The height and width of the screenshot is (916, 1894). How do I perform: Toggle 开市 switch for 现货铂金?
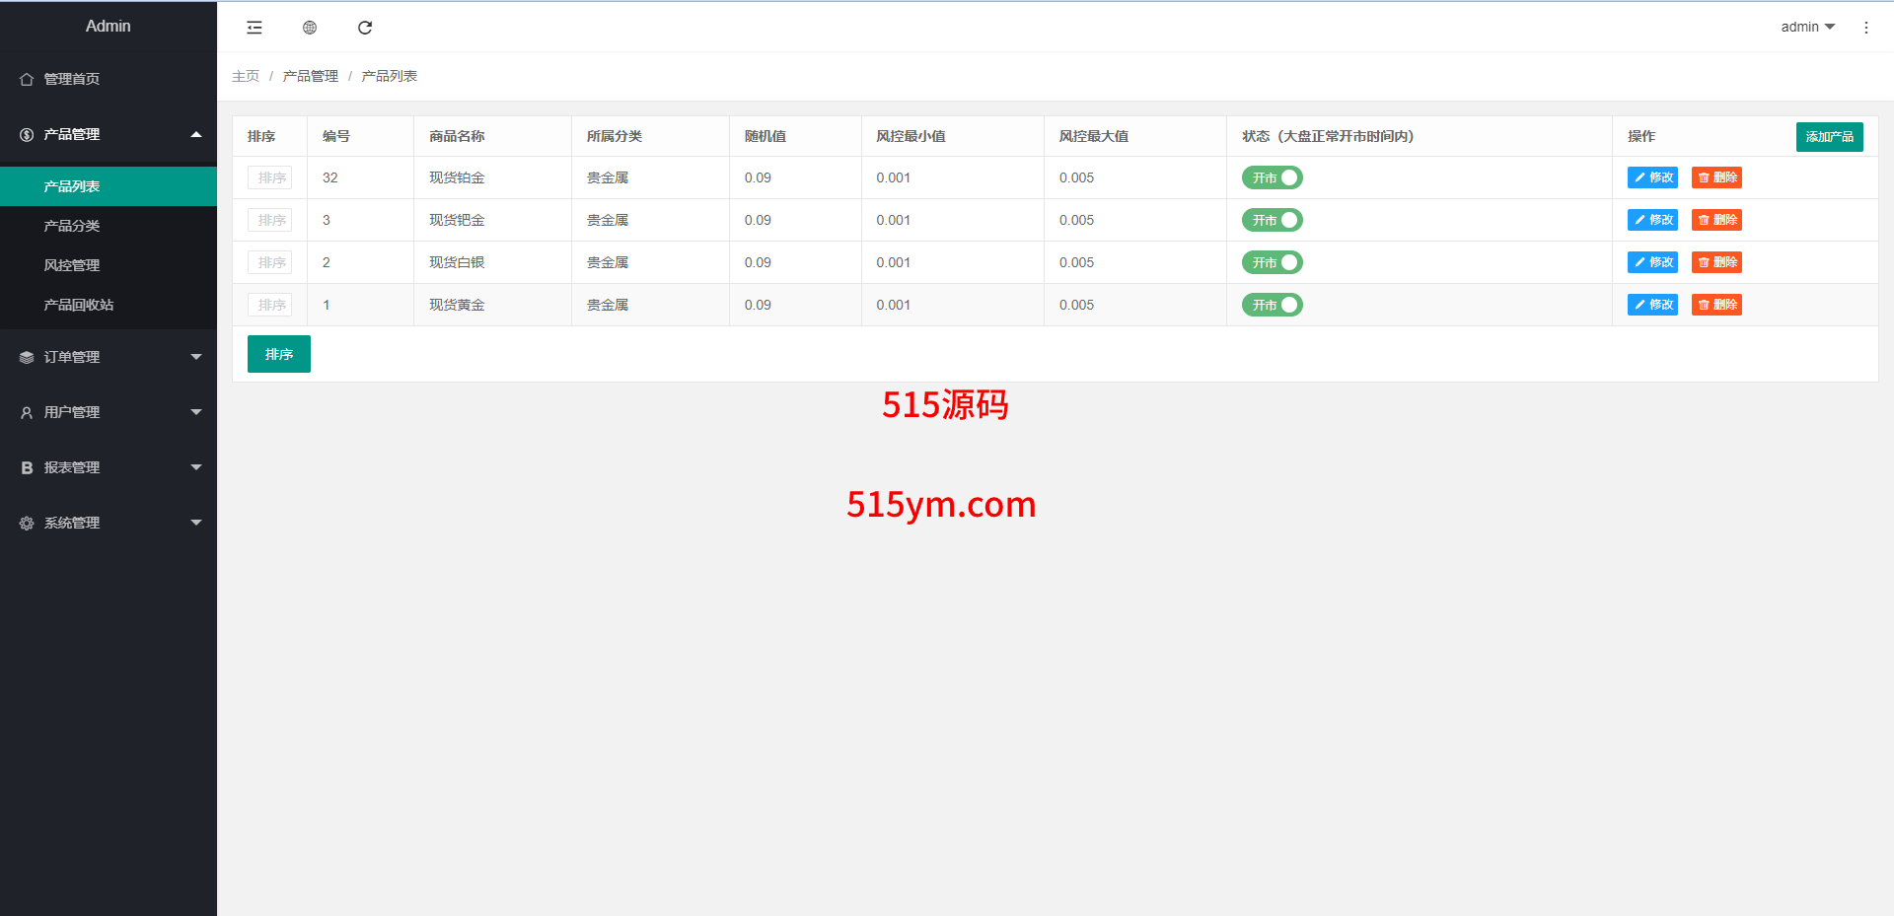(x=1272, y=177)
